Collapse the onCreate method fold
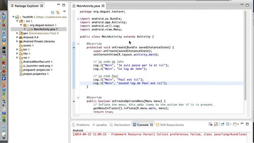 pyautogui.click(x=78, y=44)
